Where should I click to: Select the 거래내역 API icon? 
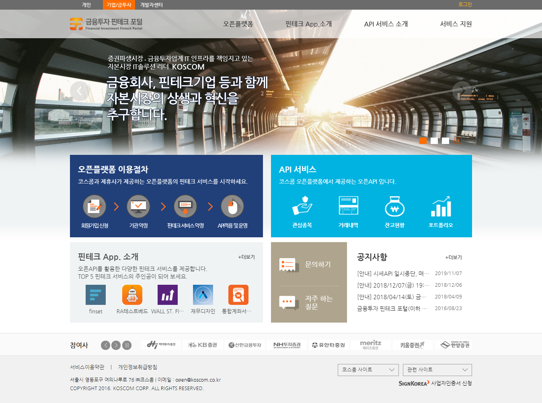pos(348,206)
